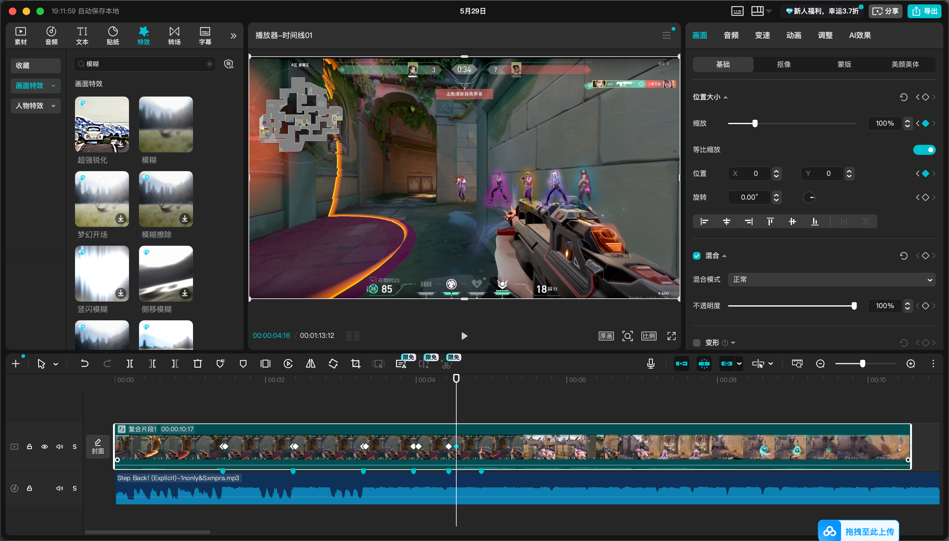Select the 抠像 cutout sub-tab
Viewport: 949px width, 541px height.
pyautogui.click(x=784, y=64)
